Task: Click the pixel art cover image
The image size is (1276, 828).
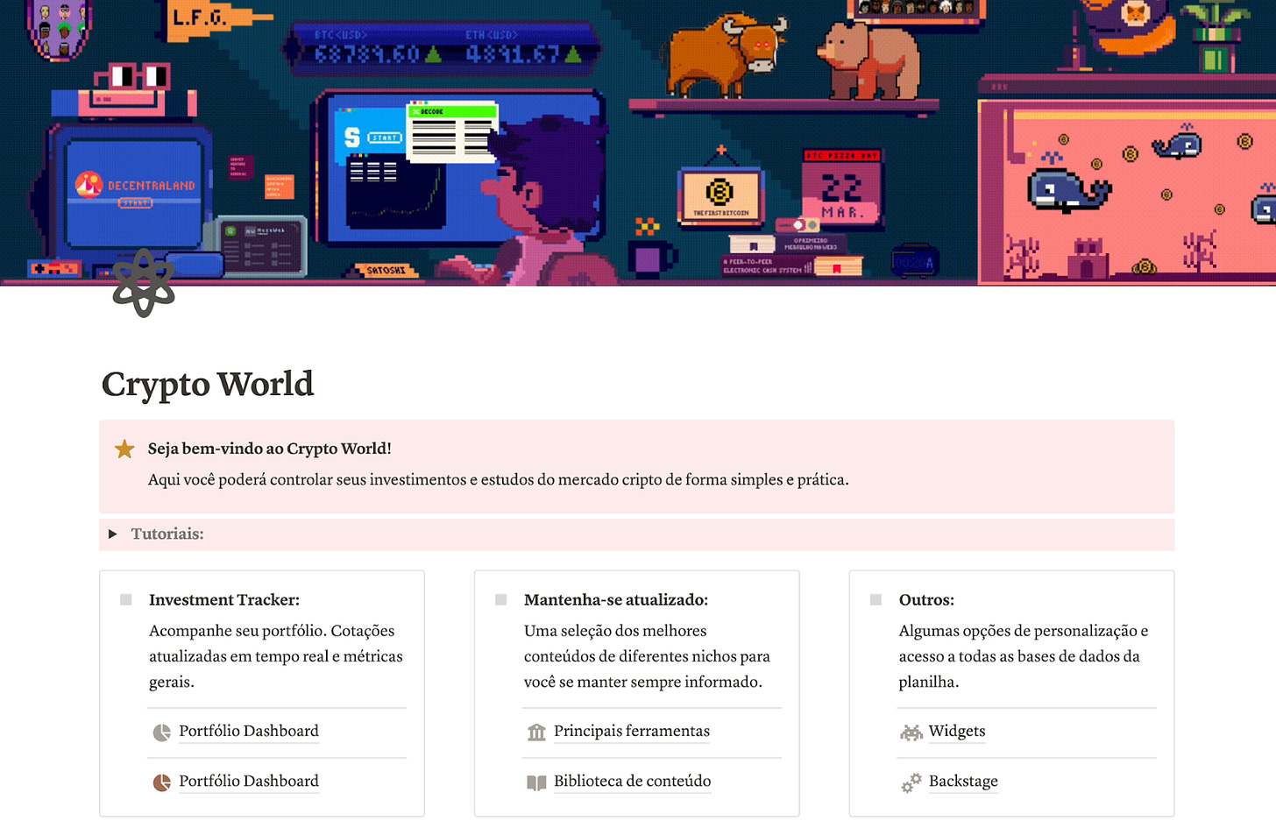Action: (638, 142)
